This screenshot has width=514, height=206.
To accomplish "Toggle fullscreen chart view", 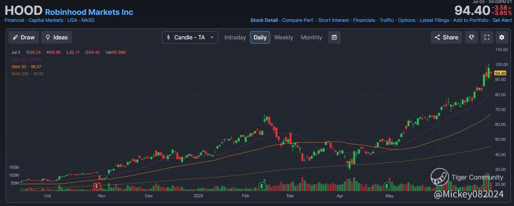I will [x=487, y=37].
